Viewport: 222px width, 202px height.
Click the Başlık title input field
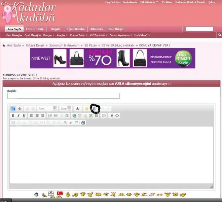pyautogui.click(x=63, y=96)
